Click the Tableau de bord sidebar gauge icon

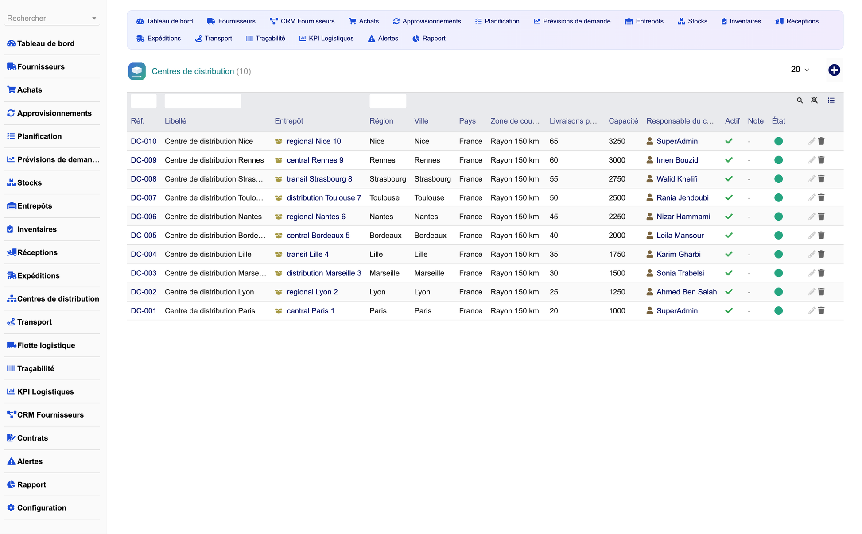coord(11,43)
